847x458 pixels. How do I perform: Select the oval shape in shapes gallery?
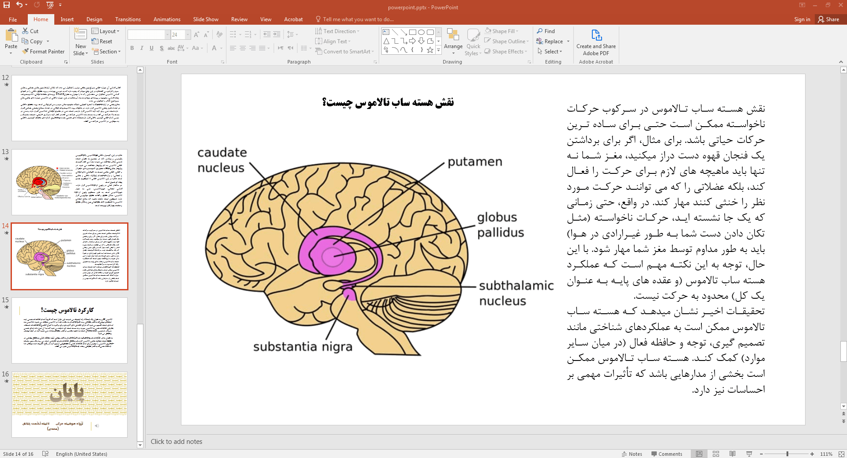tap(421, 32)
